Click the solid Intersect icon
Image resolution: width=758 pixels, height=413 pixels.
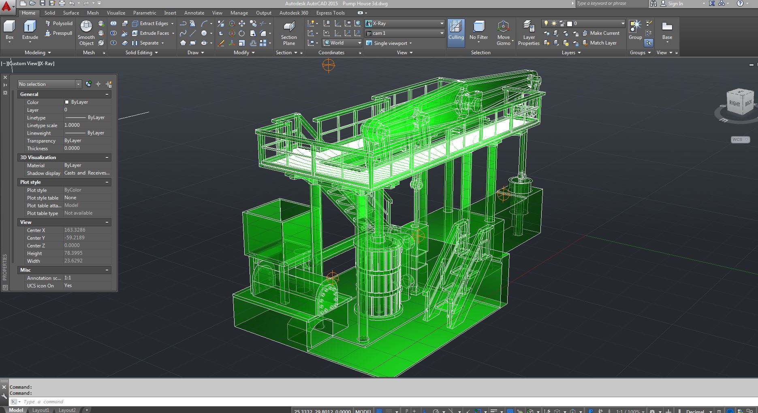[x=114, y=43]
